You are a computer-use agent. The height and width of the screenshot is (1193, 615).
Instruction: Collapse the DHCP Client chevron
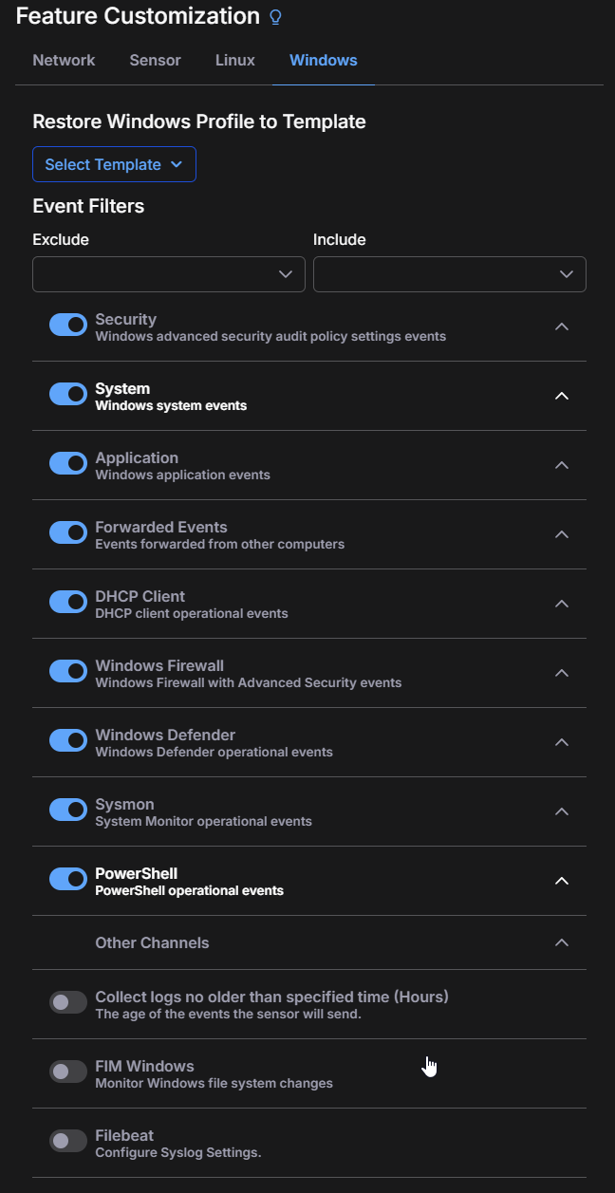tap(562, 604)
